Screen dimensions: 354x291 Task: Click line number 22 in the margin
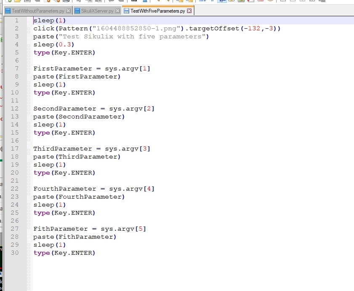point(15,189)
